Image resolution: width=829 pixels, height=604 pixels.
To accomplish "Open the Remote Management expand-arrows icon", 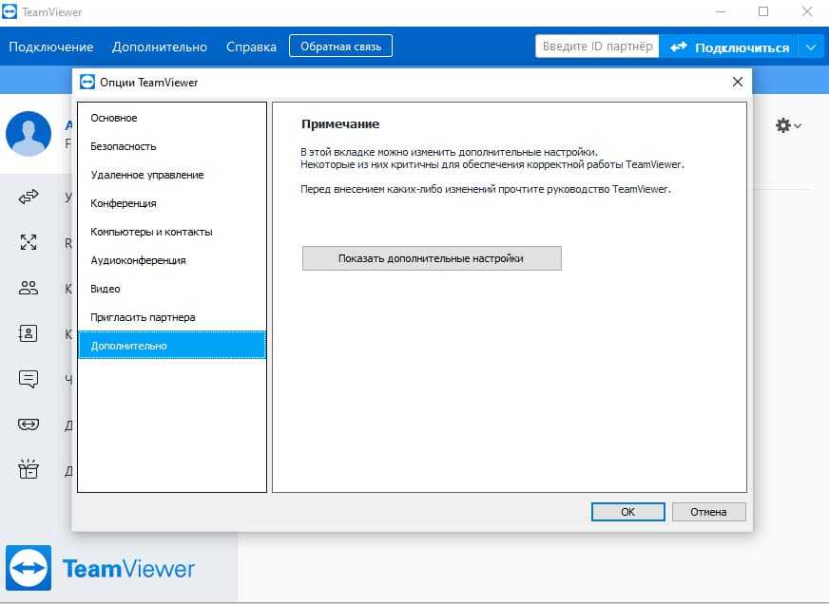I will 29,242.
